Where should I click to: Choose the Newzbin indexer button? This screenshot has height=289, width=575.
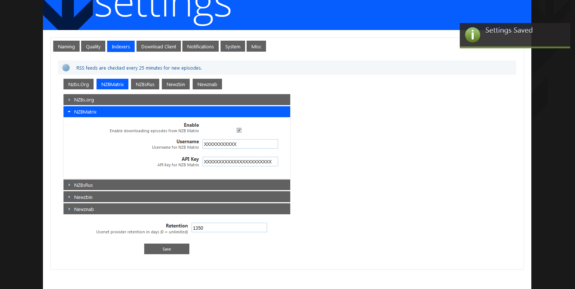(176, 84)
